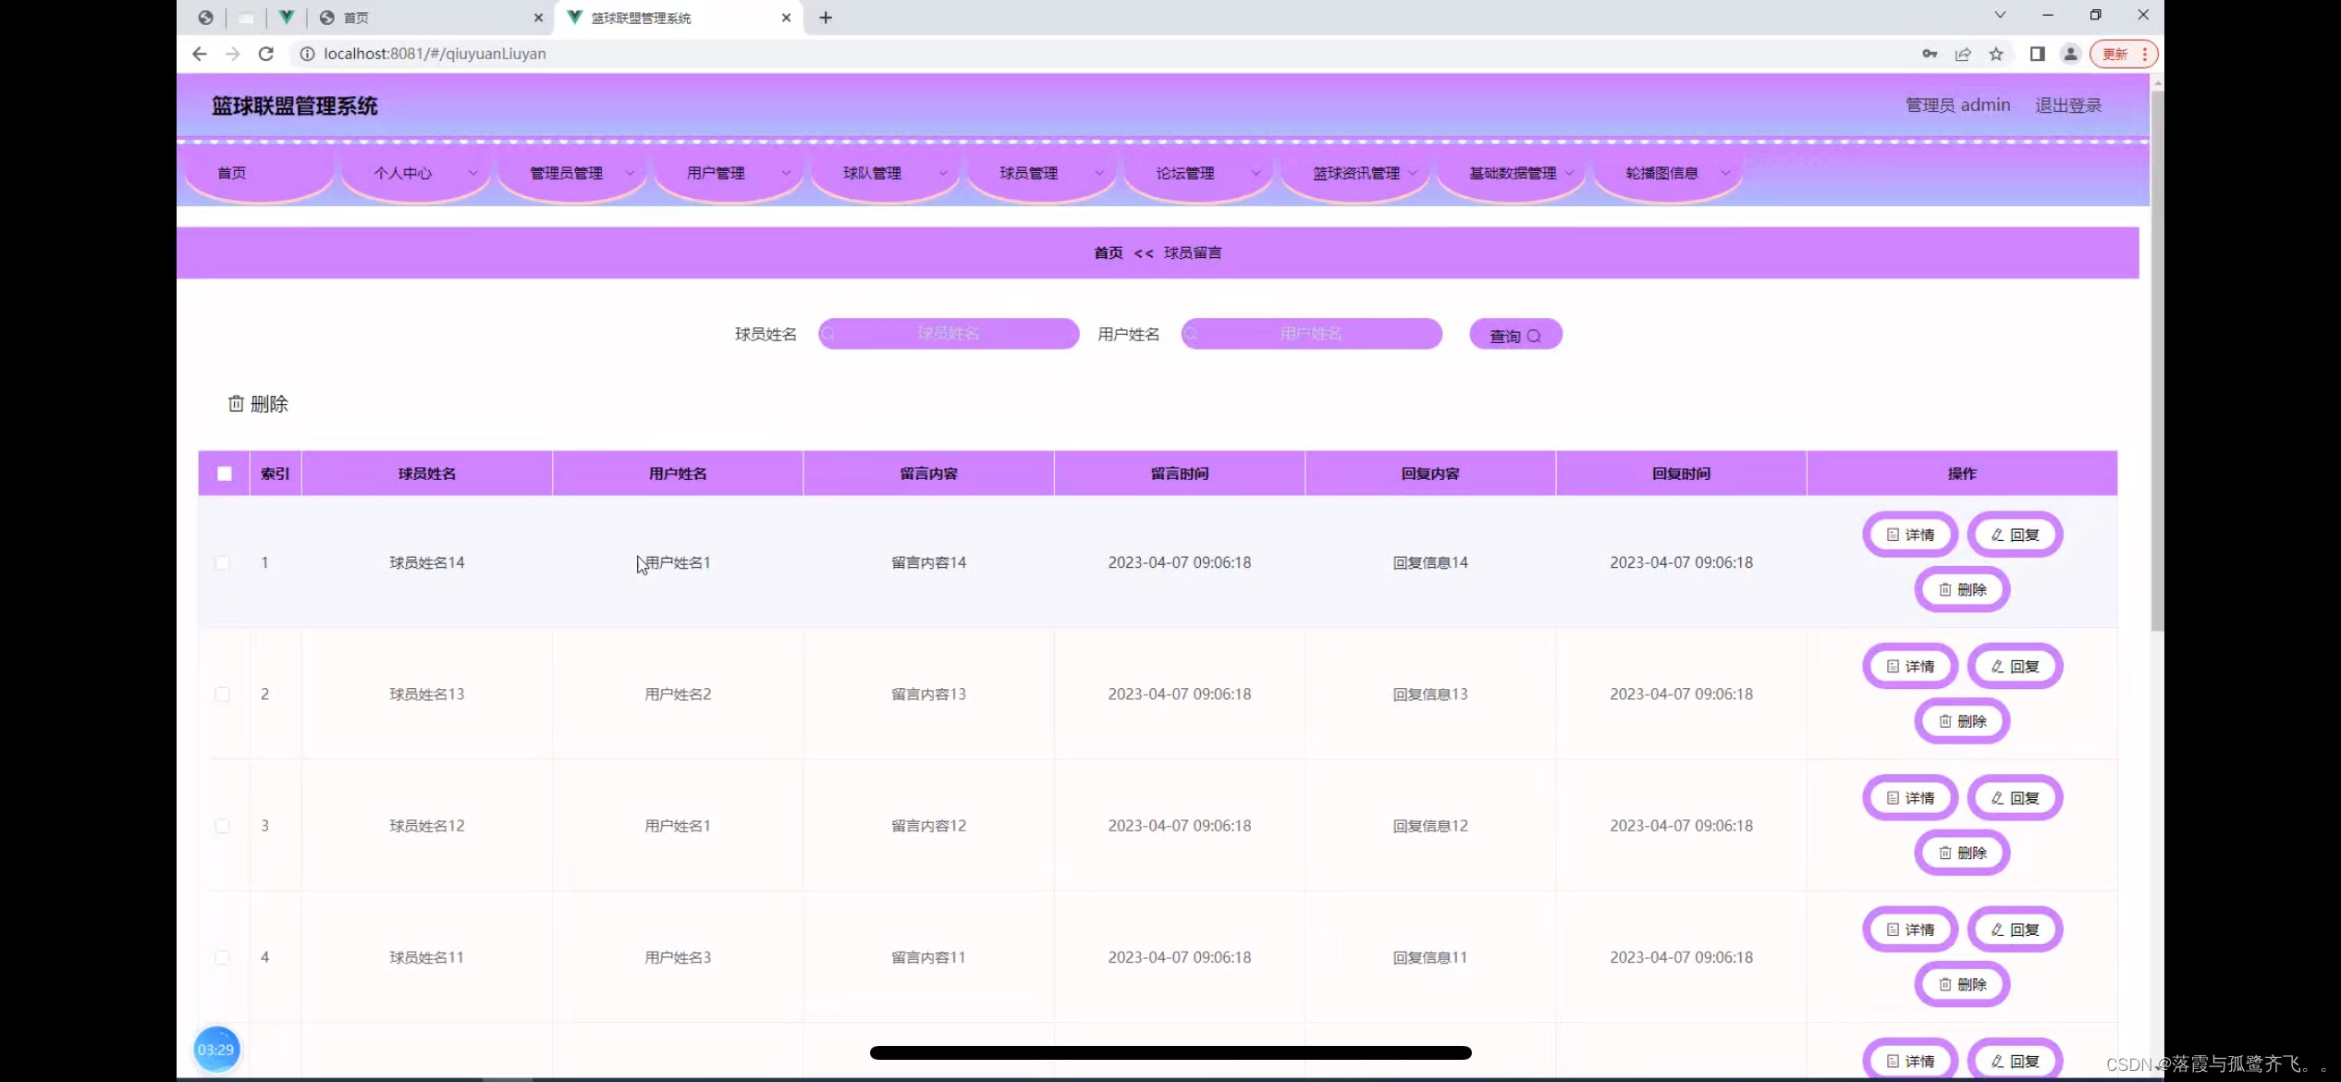Delete the 球员姓名11 row

[x=1962, y=984]
